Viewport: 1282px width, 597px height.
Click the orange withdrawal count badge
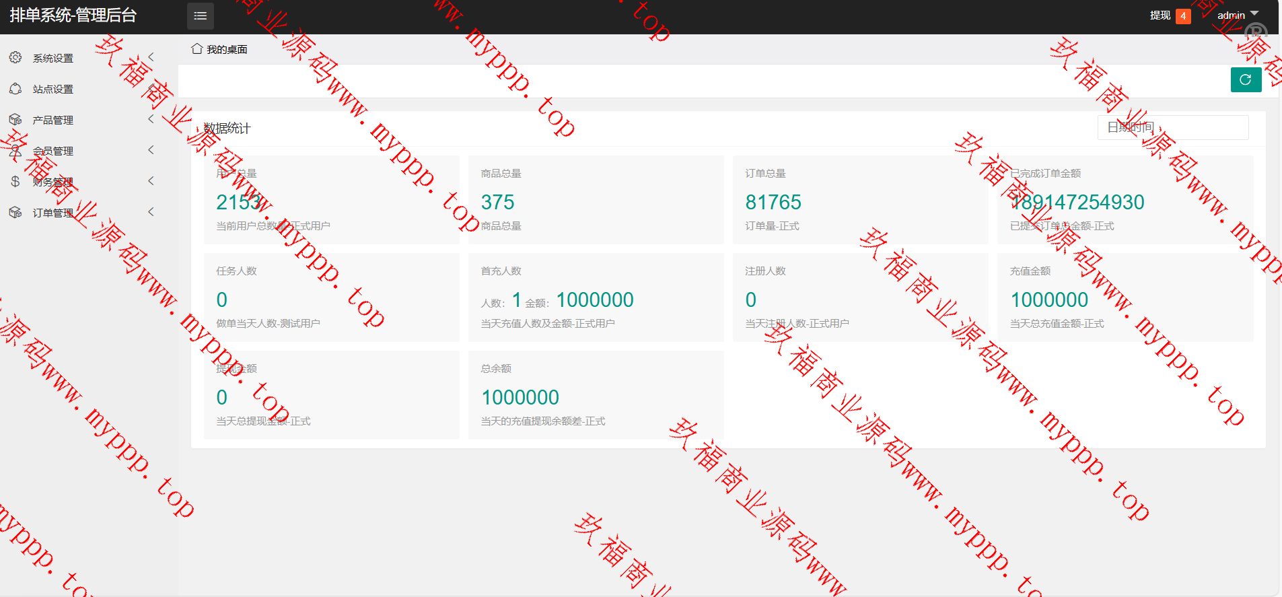tap(1183, 16)
